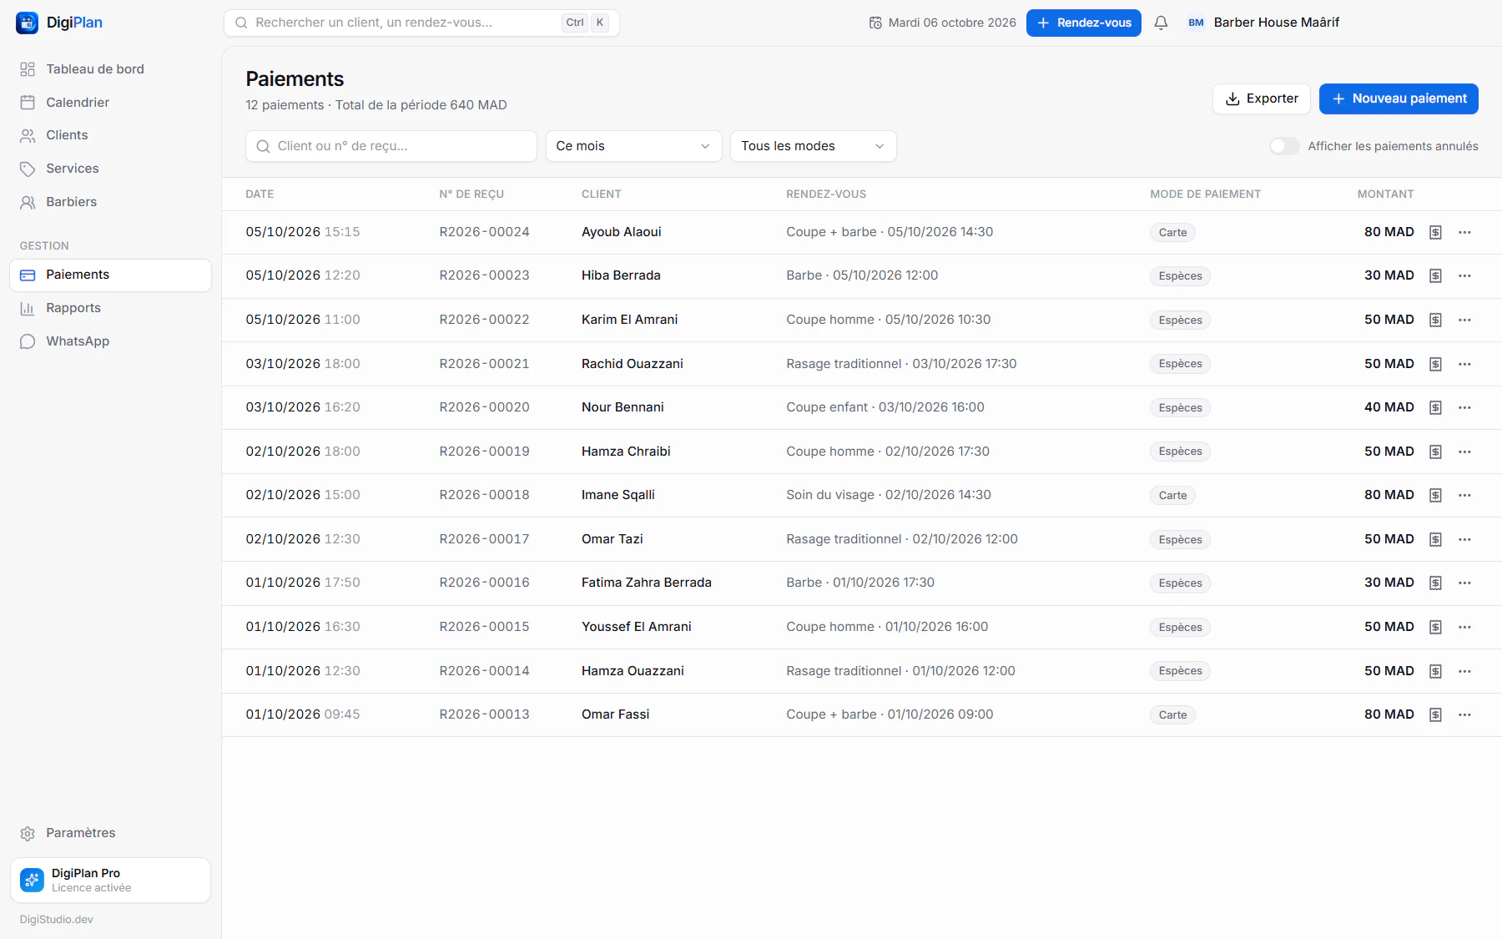Focus the global client search field
Viewport: 1502px width, 939px height.
(421, 23)
